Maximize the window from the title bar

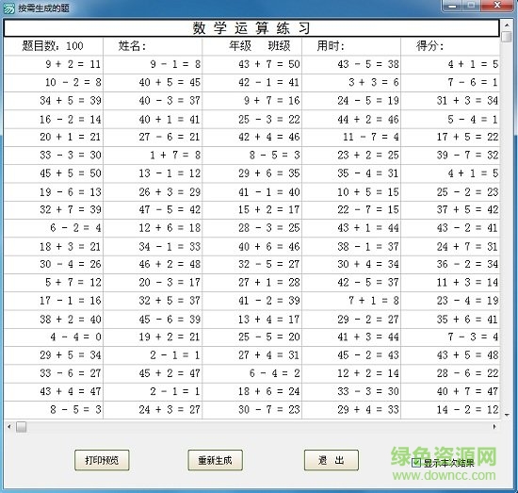(472, 6)
